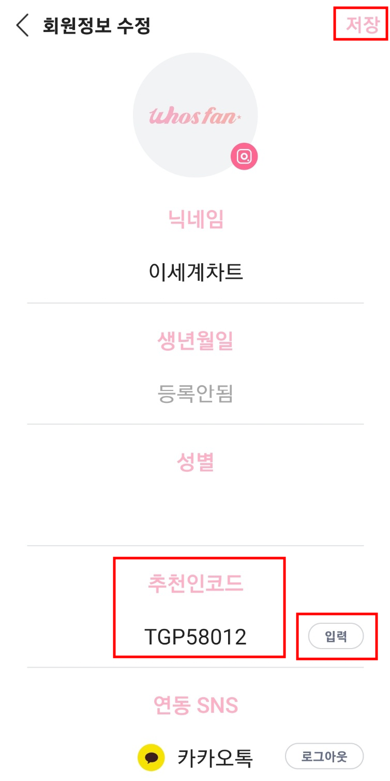
Task: Edit the nickname field 이세계차트
Action: coord(196,272)
